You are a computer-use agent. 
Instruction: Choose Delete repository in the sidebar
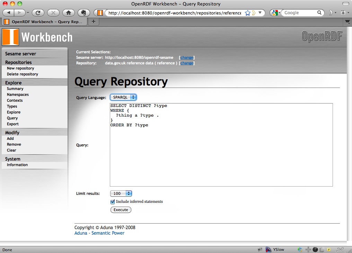(23, 74)
